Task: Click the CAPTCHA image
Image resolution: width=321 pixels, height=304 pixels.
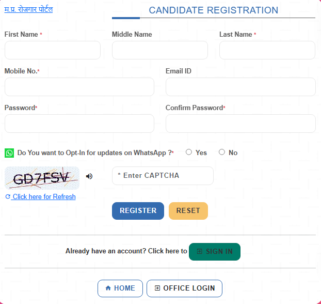Action: 42,178
